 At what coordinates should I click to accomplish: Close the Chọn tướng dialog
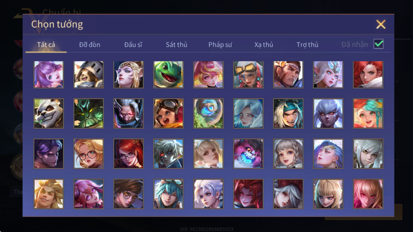381,24
